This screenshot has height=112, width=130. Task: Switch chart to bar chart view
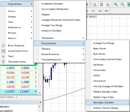pyautogui.click(x=95, y=5)
